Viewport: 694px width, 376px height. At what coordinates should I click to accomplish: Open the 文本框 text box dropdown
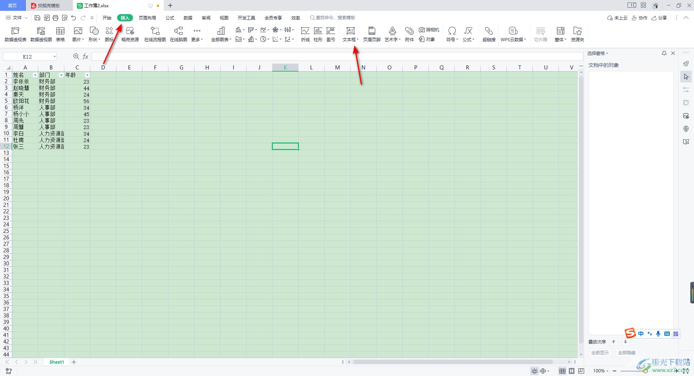351,39
